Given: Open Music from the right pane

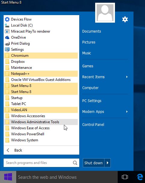Looking at the screenshot, I should point(87,53).
